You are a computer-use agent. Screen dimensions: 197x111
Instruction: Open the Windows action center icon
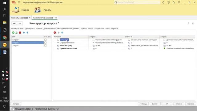click(x=5, y=106)
